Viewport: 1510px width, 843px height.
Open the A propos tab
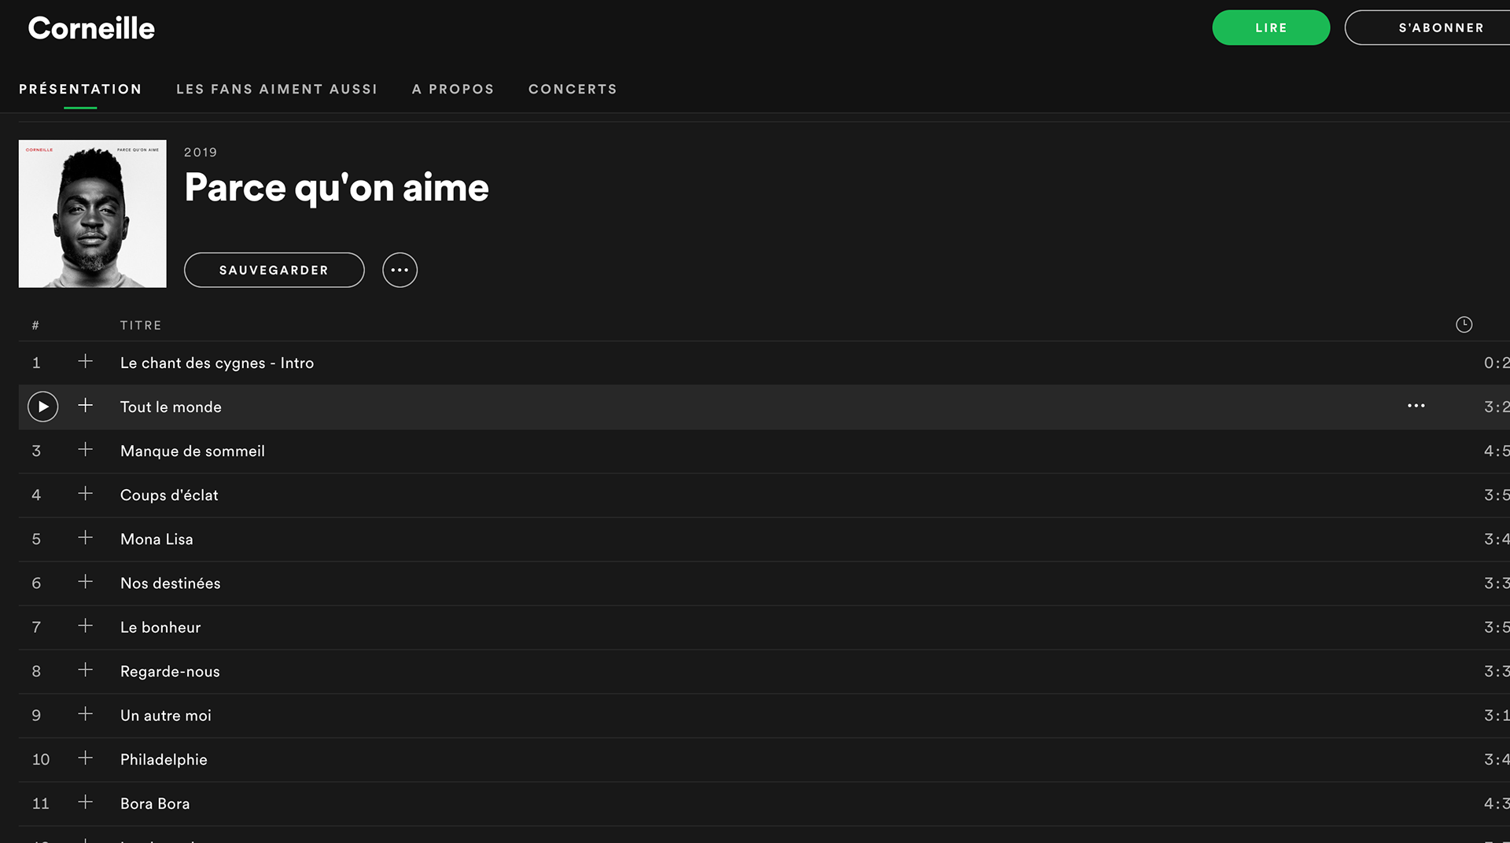pyautogui.click(x=453, y=90)
